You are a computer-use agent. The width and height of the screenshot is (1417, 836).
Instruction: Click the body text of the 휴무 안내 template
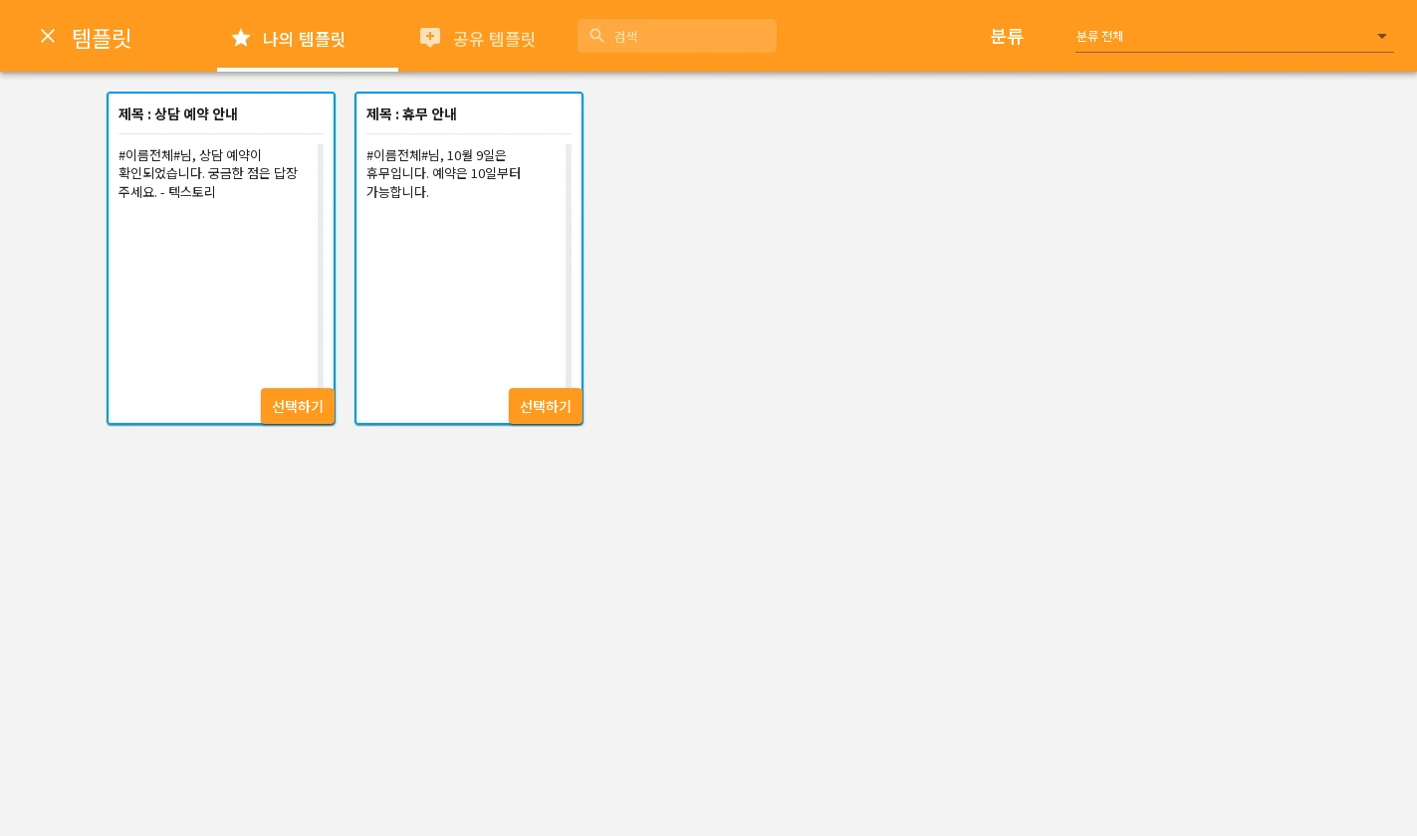pos(444,173)
